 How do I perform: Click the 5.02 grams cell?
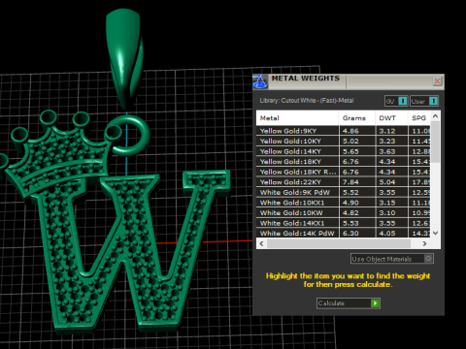click(x=357, y=142)
